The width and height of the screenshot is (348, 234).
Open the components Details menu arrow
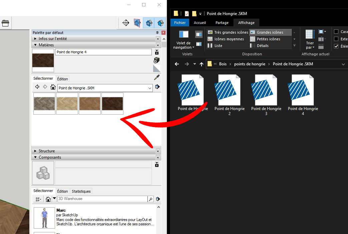click(x=158, y=199)
